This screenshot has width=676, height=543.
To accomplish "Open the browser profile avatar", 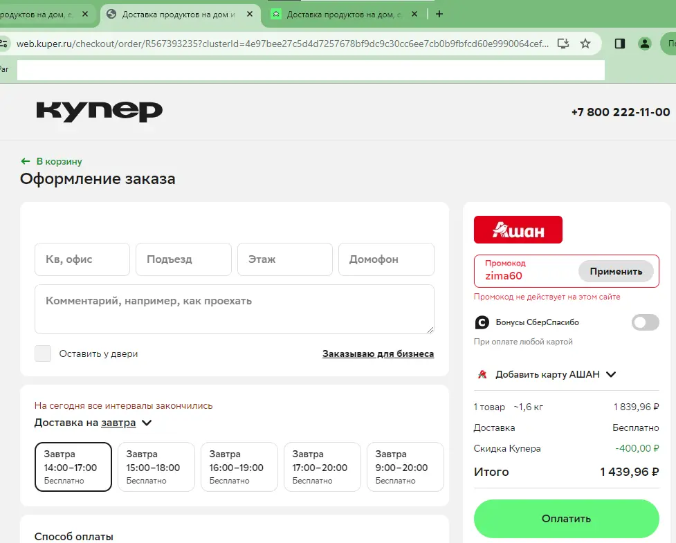I will 645,44.
